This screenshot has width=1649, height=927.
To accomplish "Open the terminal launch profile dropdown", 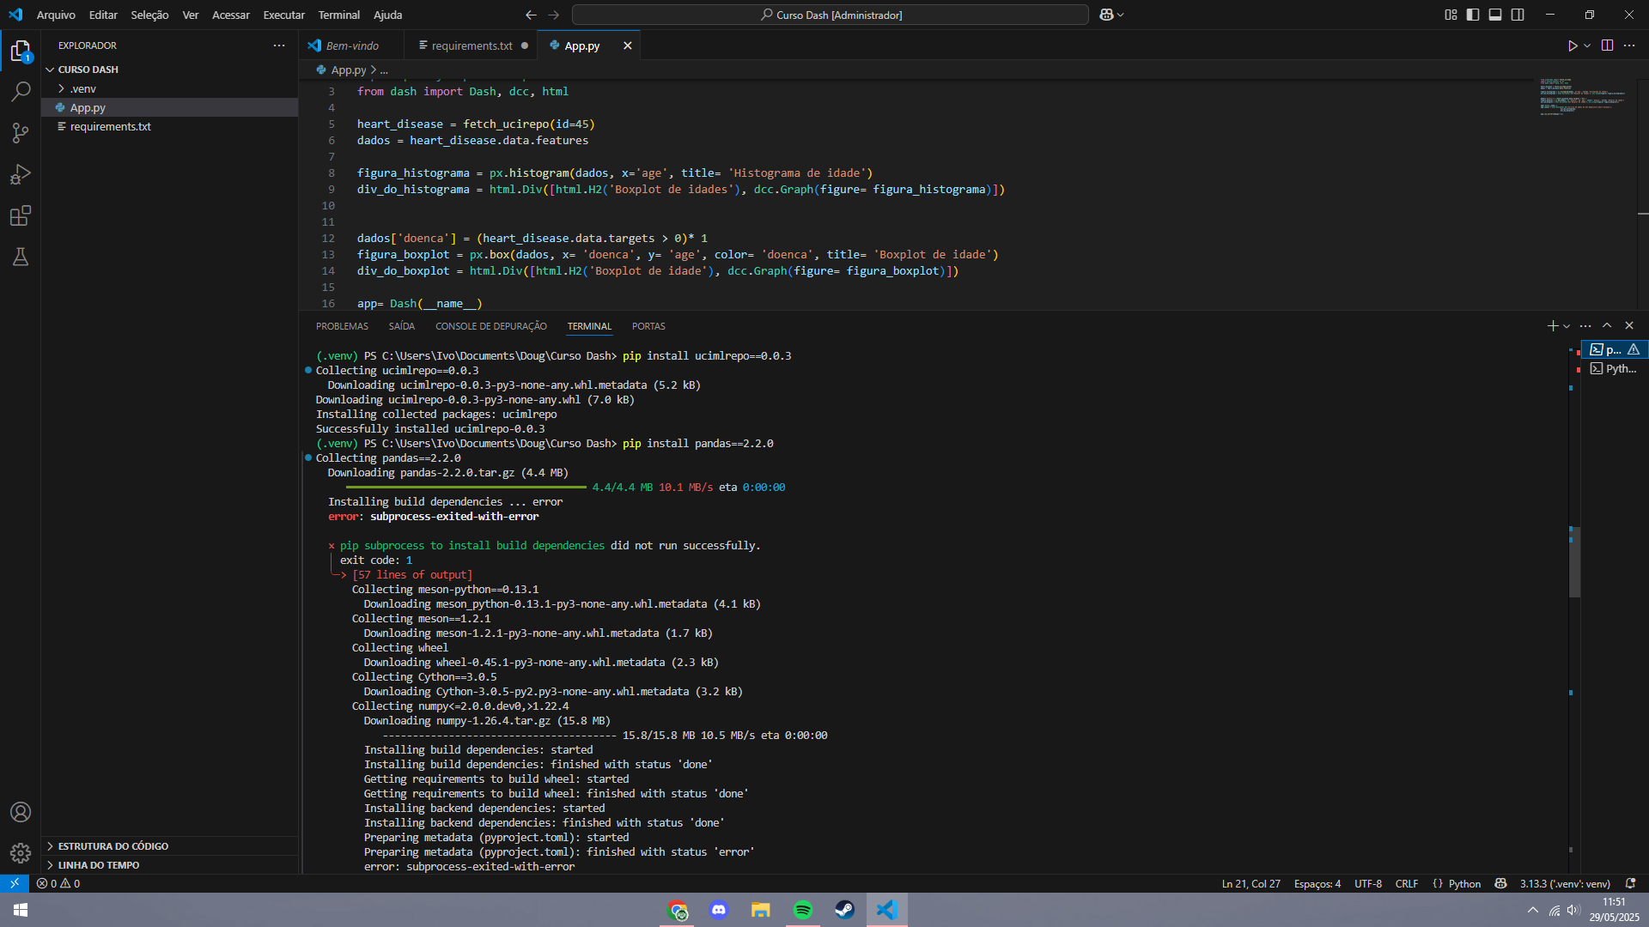I will tap(1567, 326).
